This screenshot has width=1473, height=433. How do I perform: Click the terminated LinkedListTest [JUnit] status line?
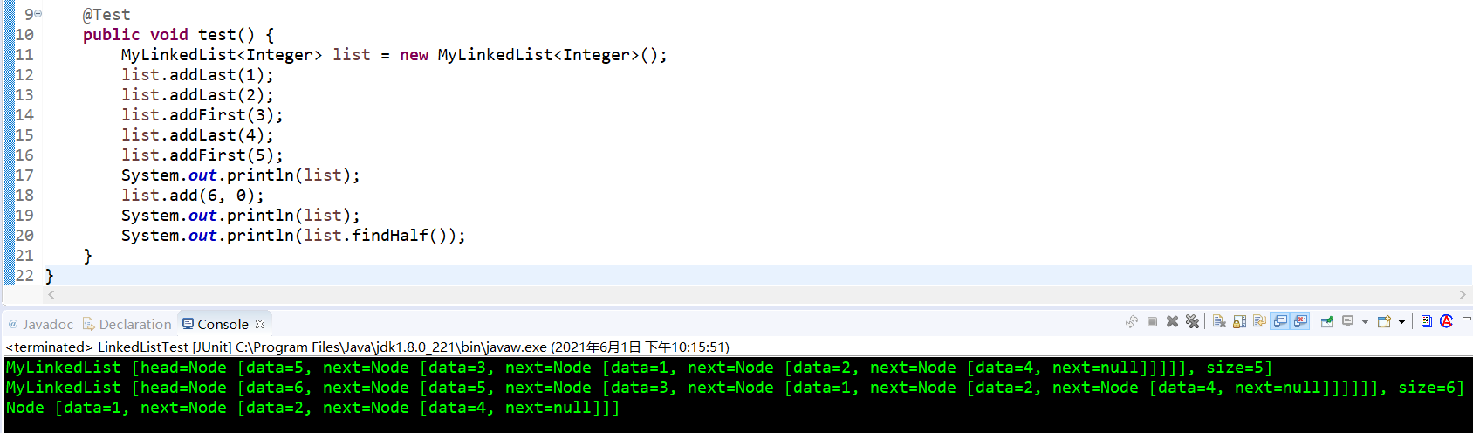point(367,347)
